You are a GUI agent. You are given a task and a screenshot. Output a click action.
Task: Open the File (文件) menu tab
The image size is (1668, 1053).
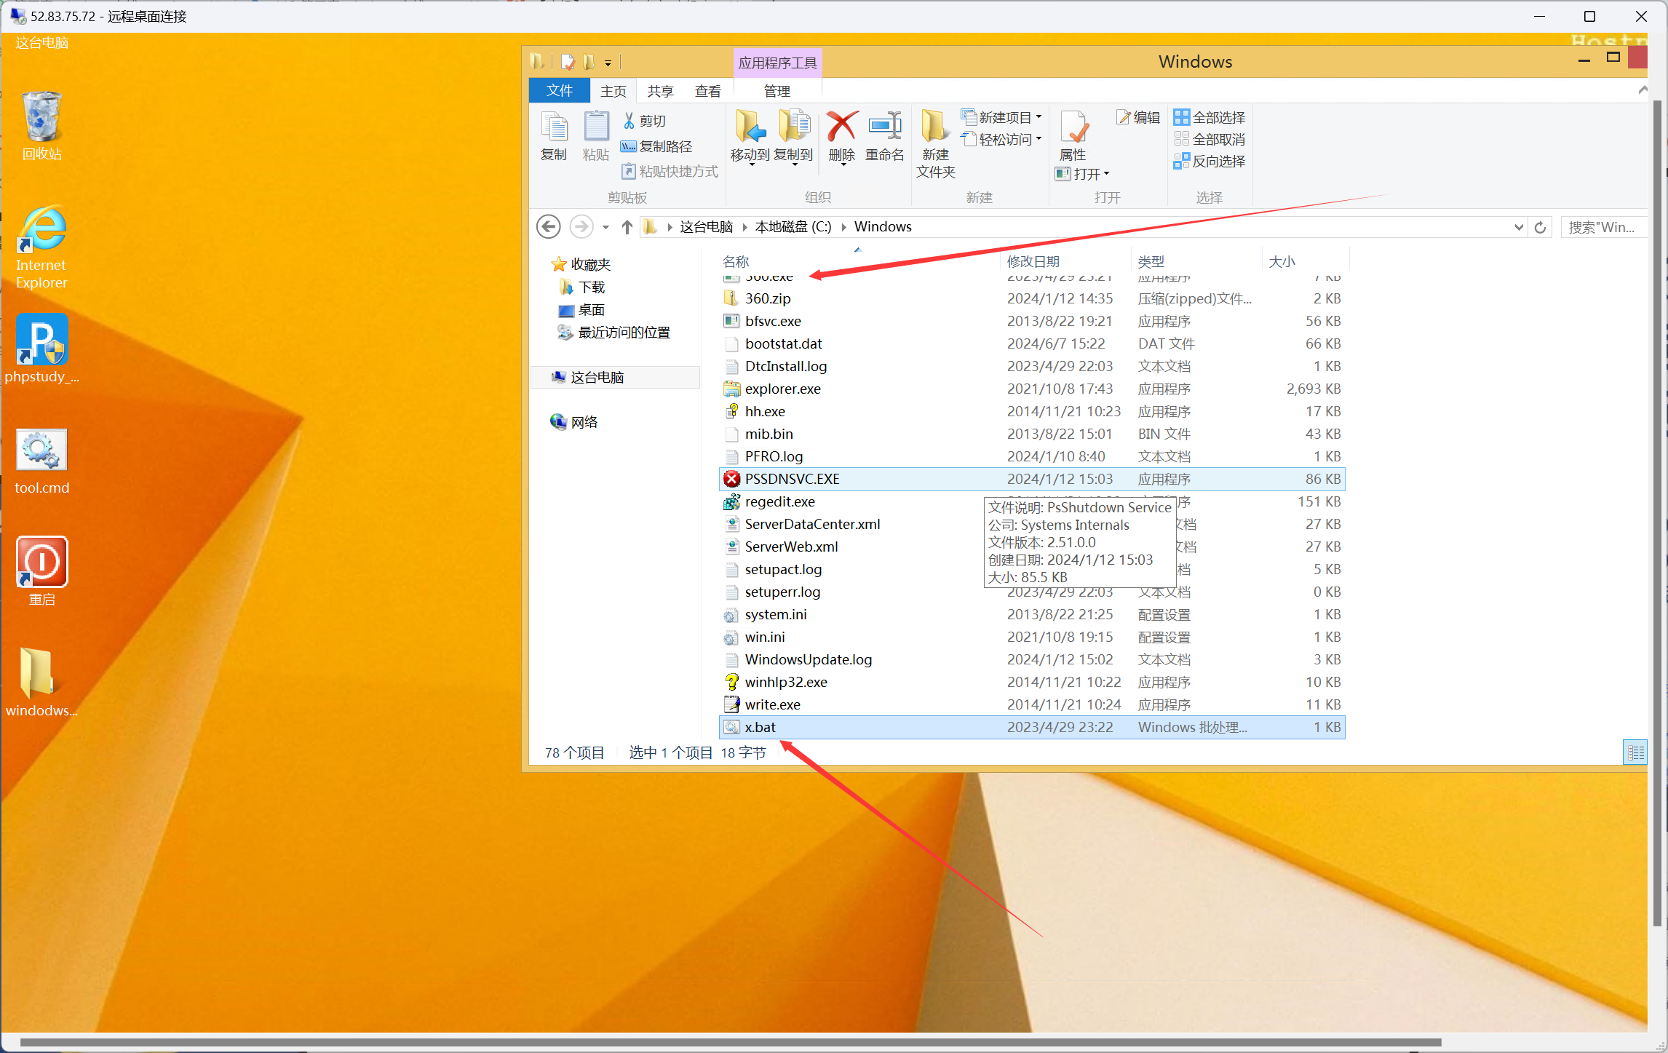pyautogui.click(x=559, y=91)
